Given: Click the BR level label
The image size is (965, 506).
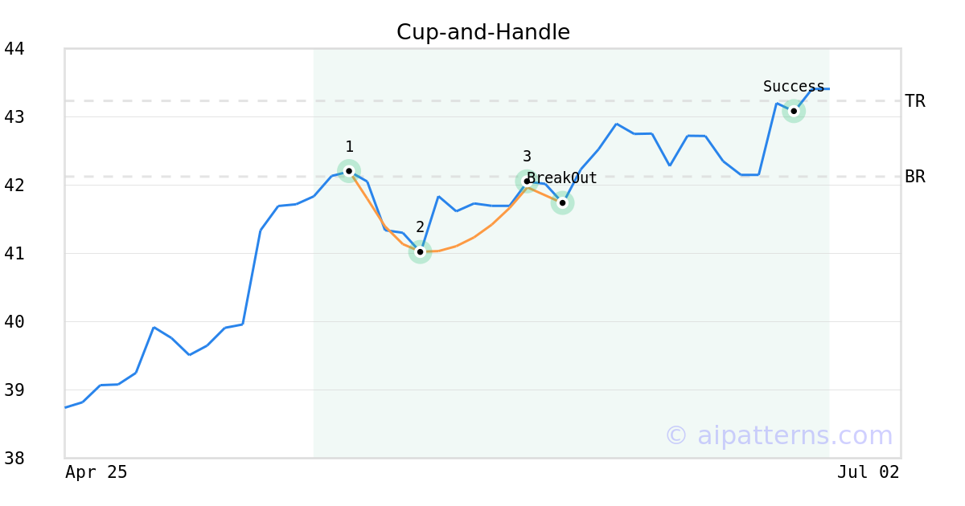Looking at the screenshot, I should coord(915,177).
